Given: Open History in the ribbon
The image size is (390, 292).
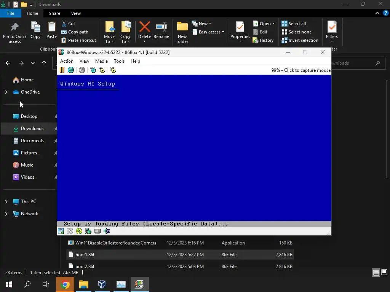Looking at the screenshot, I should [263, 40].
